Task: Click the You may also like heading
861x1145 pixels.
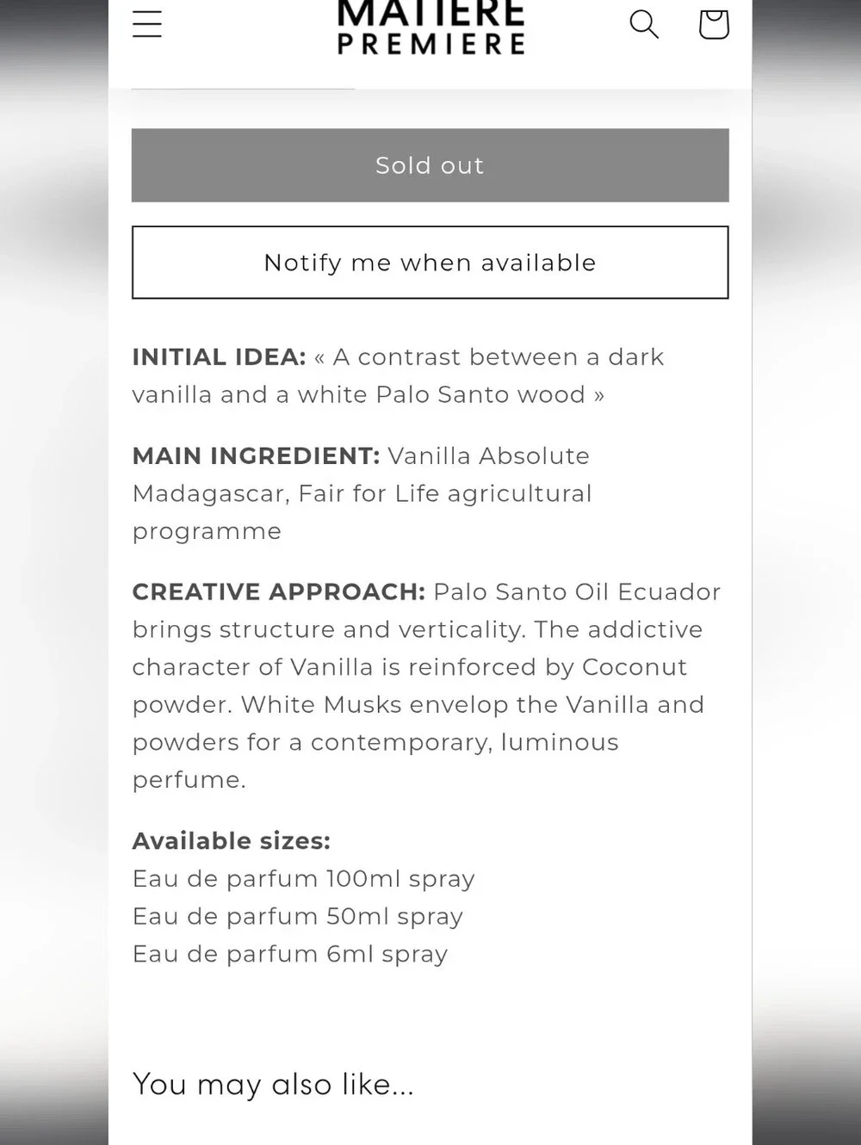Action: (274, 1085)
